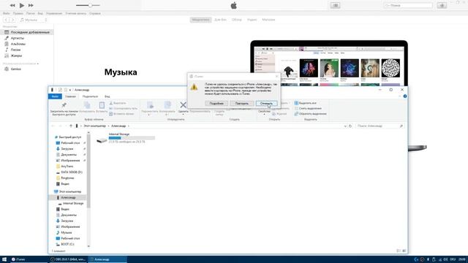Select the Для Вас tab in iTunes

[x=220, y=20]
